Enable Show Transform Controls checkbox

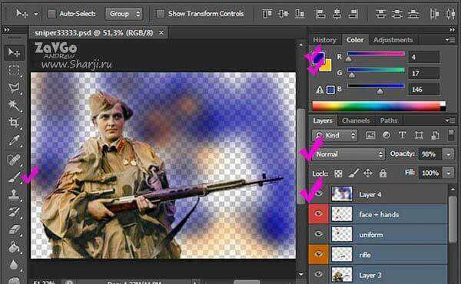[x=161, y=14]
